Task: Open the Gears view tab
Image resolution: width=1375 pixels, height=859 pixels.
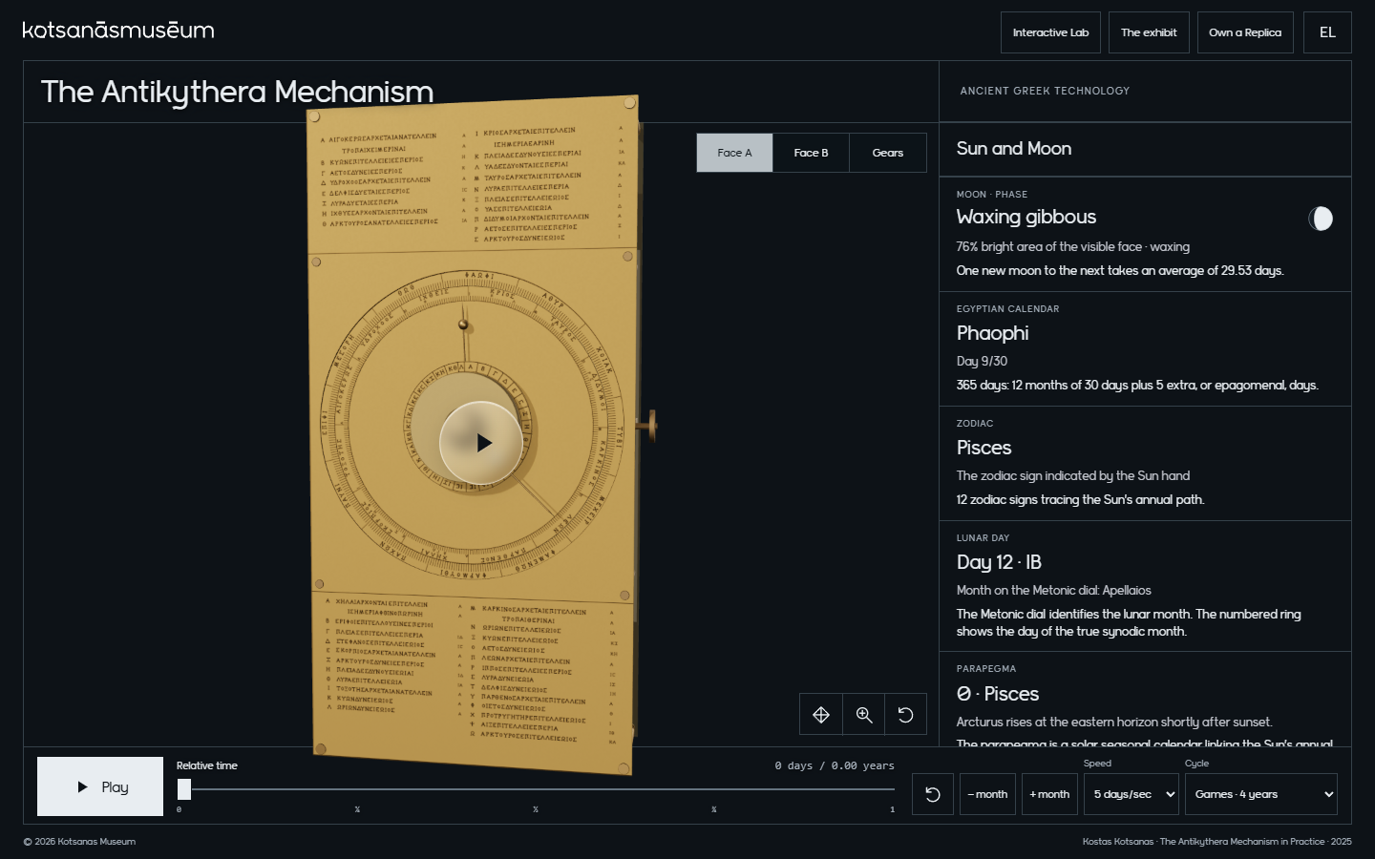Action: click(x=888, y=153)
